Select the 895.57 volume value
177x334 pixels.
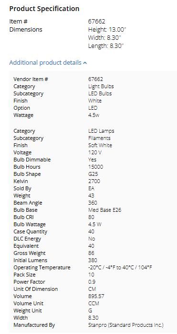click(x=96, y=297)
